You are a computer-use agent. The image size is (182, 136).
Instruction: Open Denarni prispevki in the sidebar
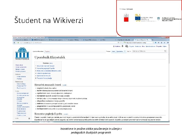20,71
